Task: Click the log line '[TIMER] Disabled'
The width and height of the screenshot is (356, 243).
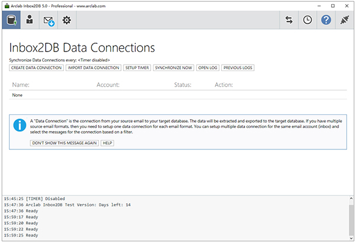Action: (34, 199)
